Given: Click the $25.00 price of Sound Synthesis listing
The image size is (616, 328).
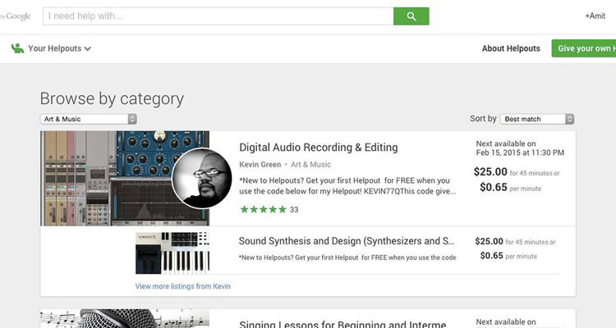Looking at the screenshot, I should 490,241.
